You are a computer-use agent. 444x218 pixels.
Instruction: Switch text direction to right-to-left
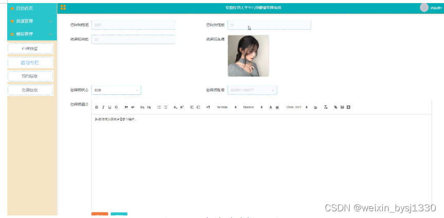click(208, 107)
